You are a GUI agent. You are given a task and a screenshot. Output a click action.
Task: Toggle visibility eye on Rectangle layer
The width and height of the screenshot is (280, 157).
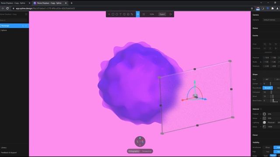tap(26, 26)
